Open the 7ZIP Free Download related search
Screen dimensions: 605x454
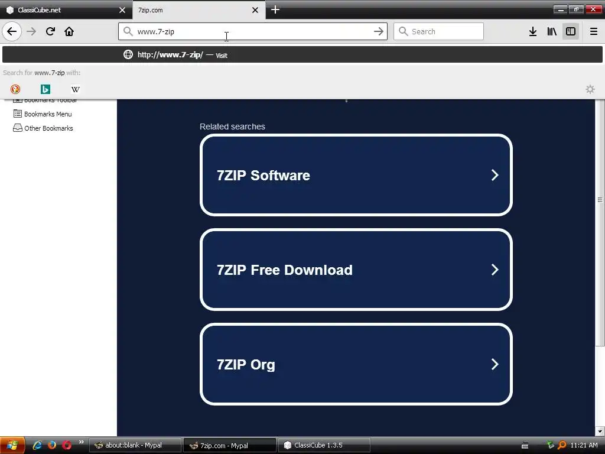[356, 270]
